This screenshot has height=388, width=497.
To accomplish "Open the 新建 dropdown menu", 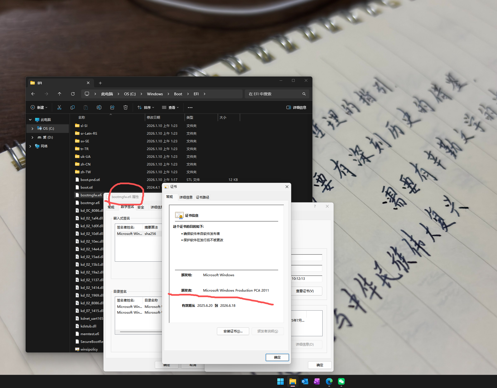I will pos(39,107).
